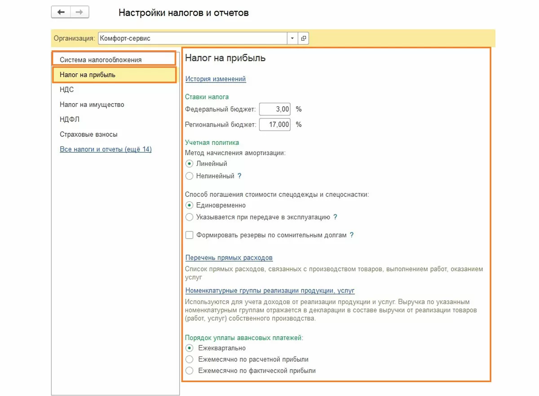Switch to НДС settings section
Screen dimensions: 539x396
click(67, 90)
